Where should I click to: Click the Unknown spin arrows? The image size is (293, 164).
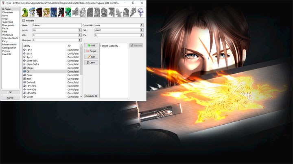80,40
